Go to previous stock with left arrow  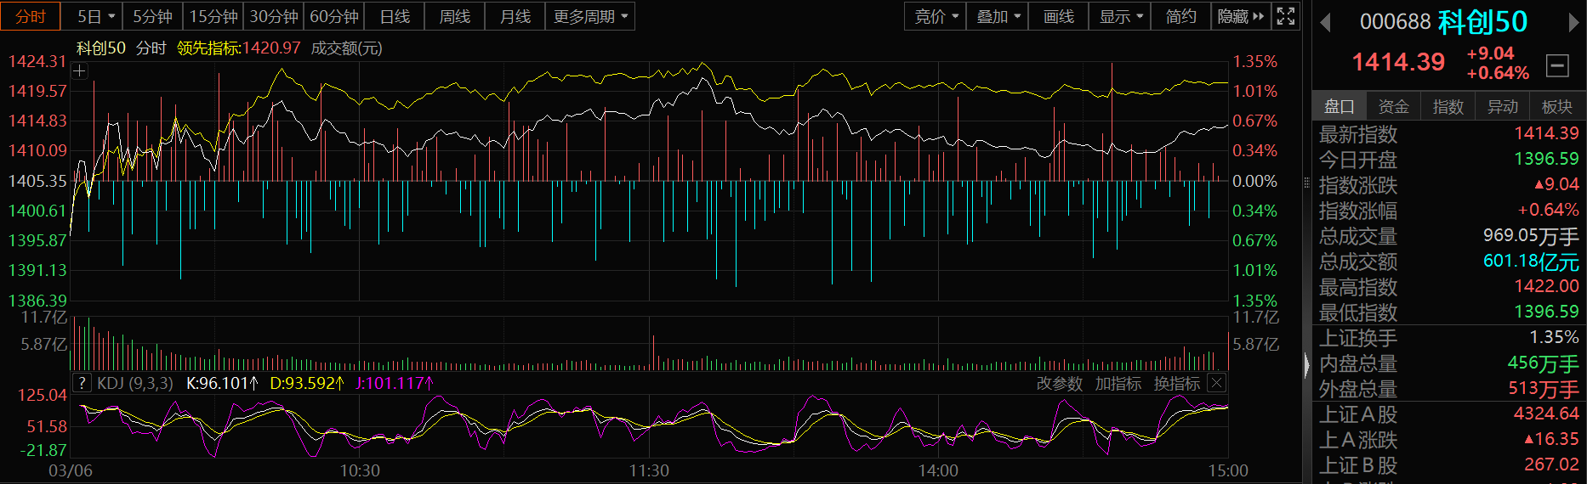1324,22
